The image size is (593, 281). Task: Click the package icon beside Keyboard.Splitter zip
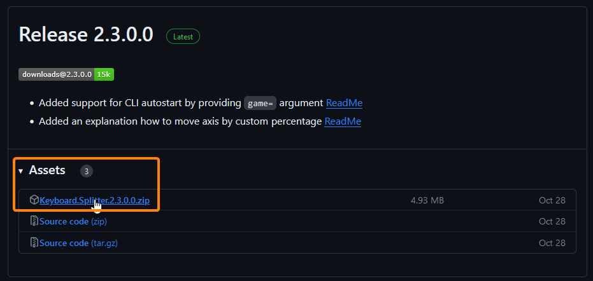point(34,200)
